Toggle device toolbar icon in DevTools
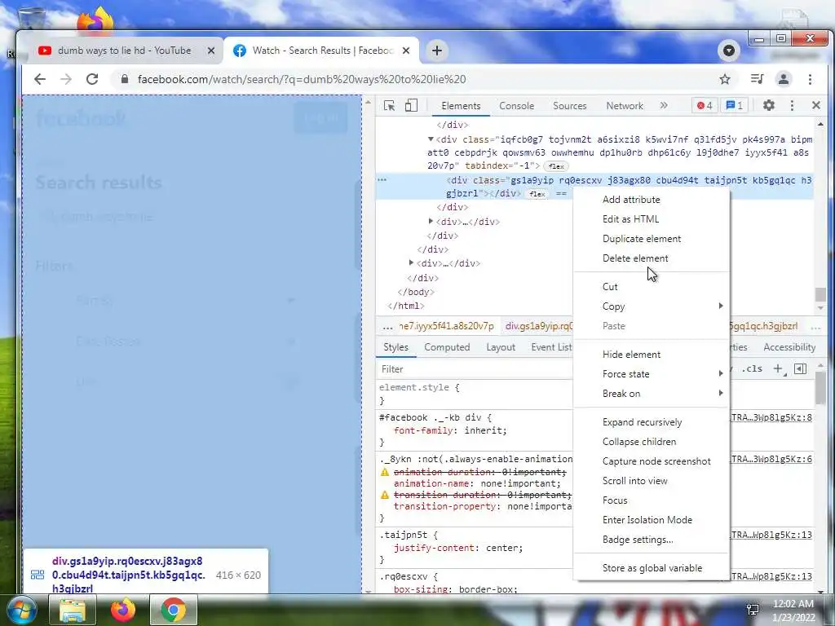Screen dimensions: 835x626 coord(411,105)
